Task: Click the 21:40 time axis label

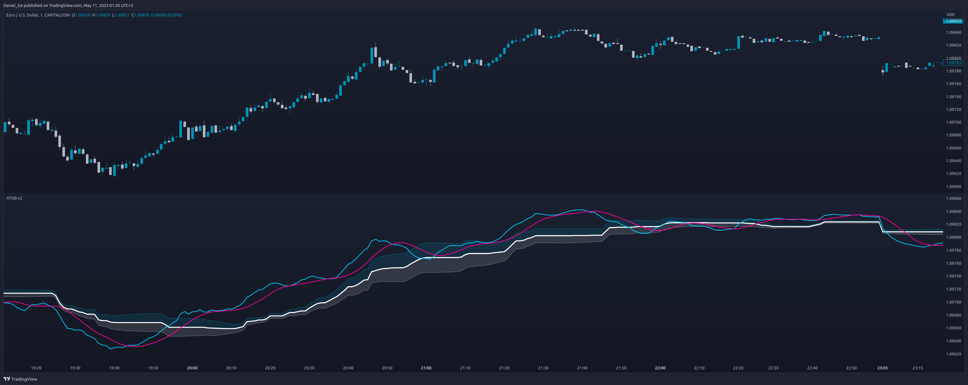Action: [x=582, y=368]
